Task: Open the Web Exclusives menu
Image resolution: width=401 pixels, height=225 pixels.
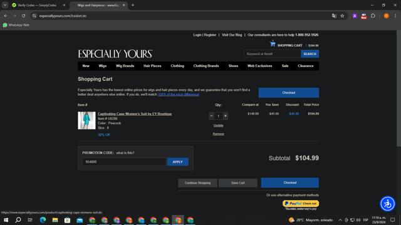Action: tap(259, 66)
